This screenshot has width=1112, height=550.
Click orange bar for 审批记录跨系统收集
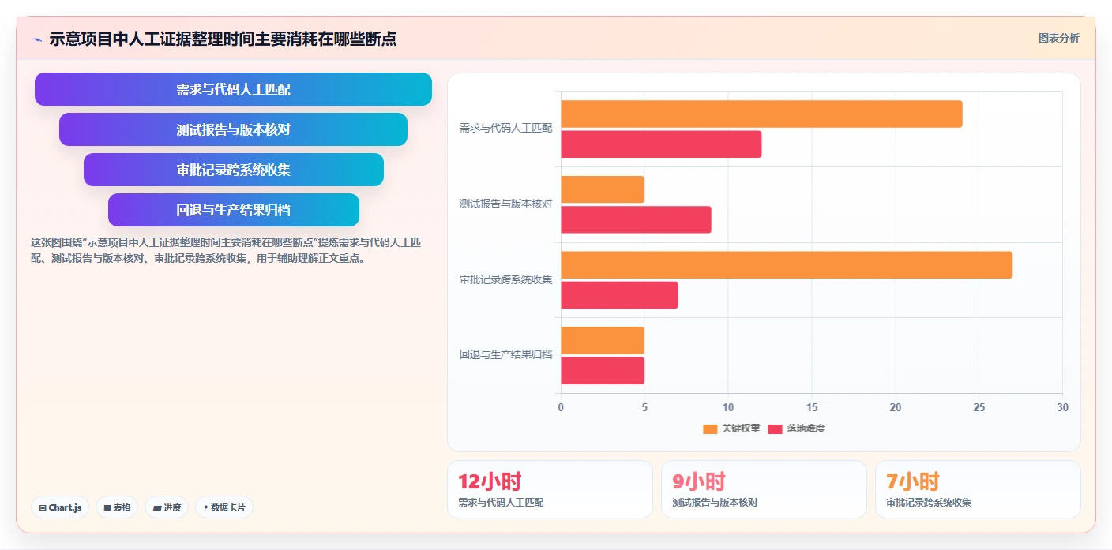tap(787, 265)
